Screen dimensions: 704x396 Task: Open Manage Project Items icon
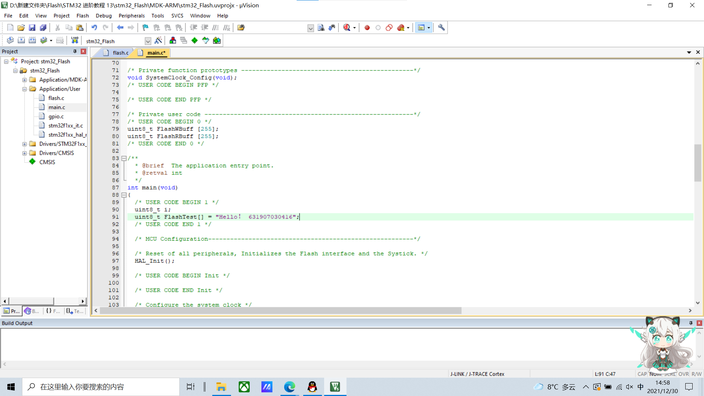(x=173, y=40)
